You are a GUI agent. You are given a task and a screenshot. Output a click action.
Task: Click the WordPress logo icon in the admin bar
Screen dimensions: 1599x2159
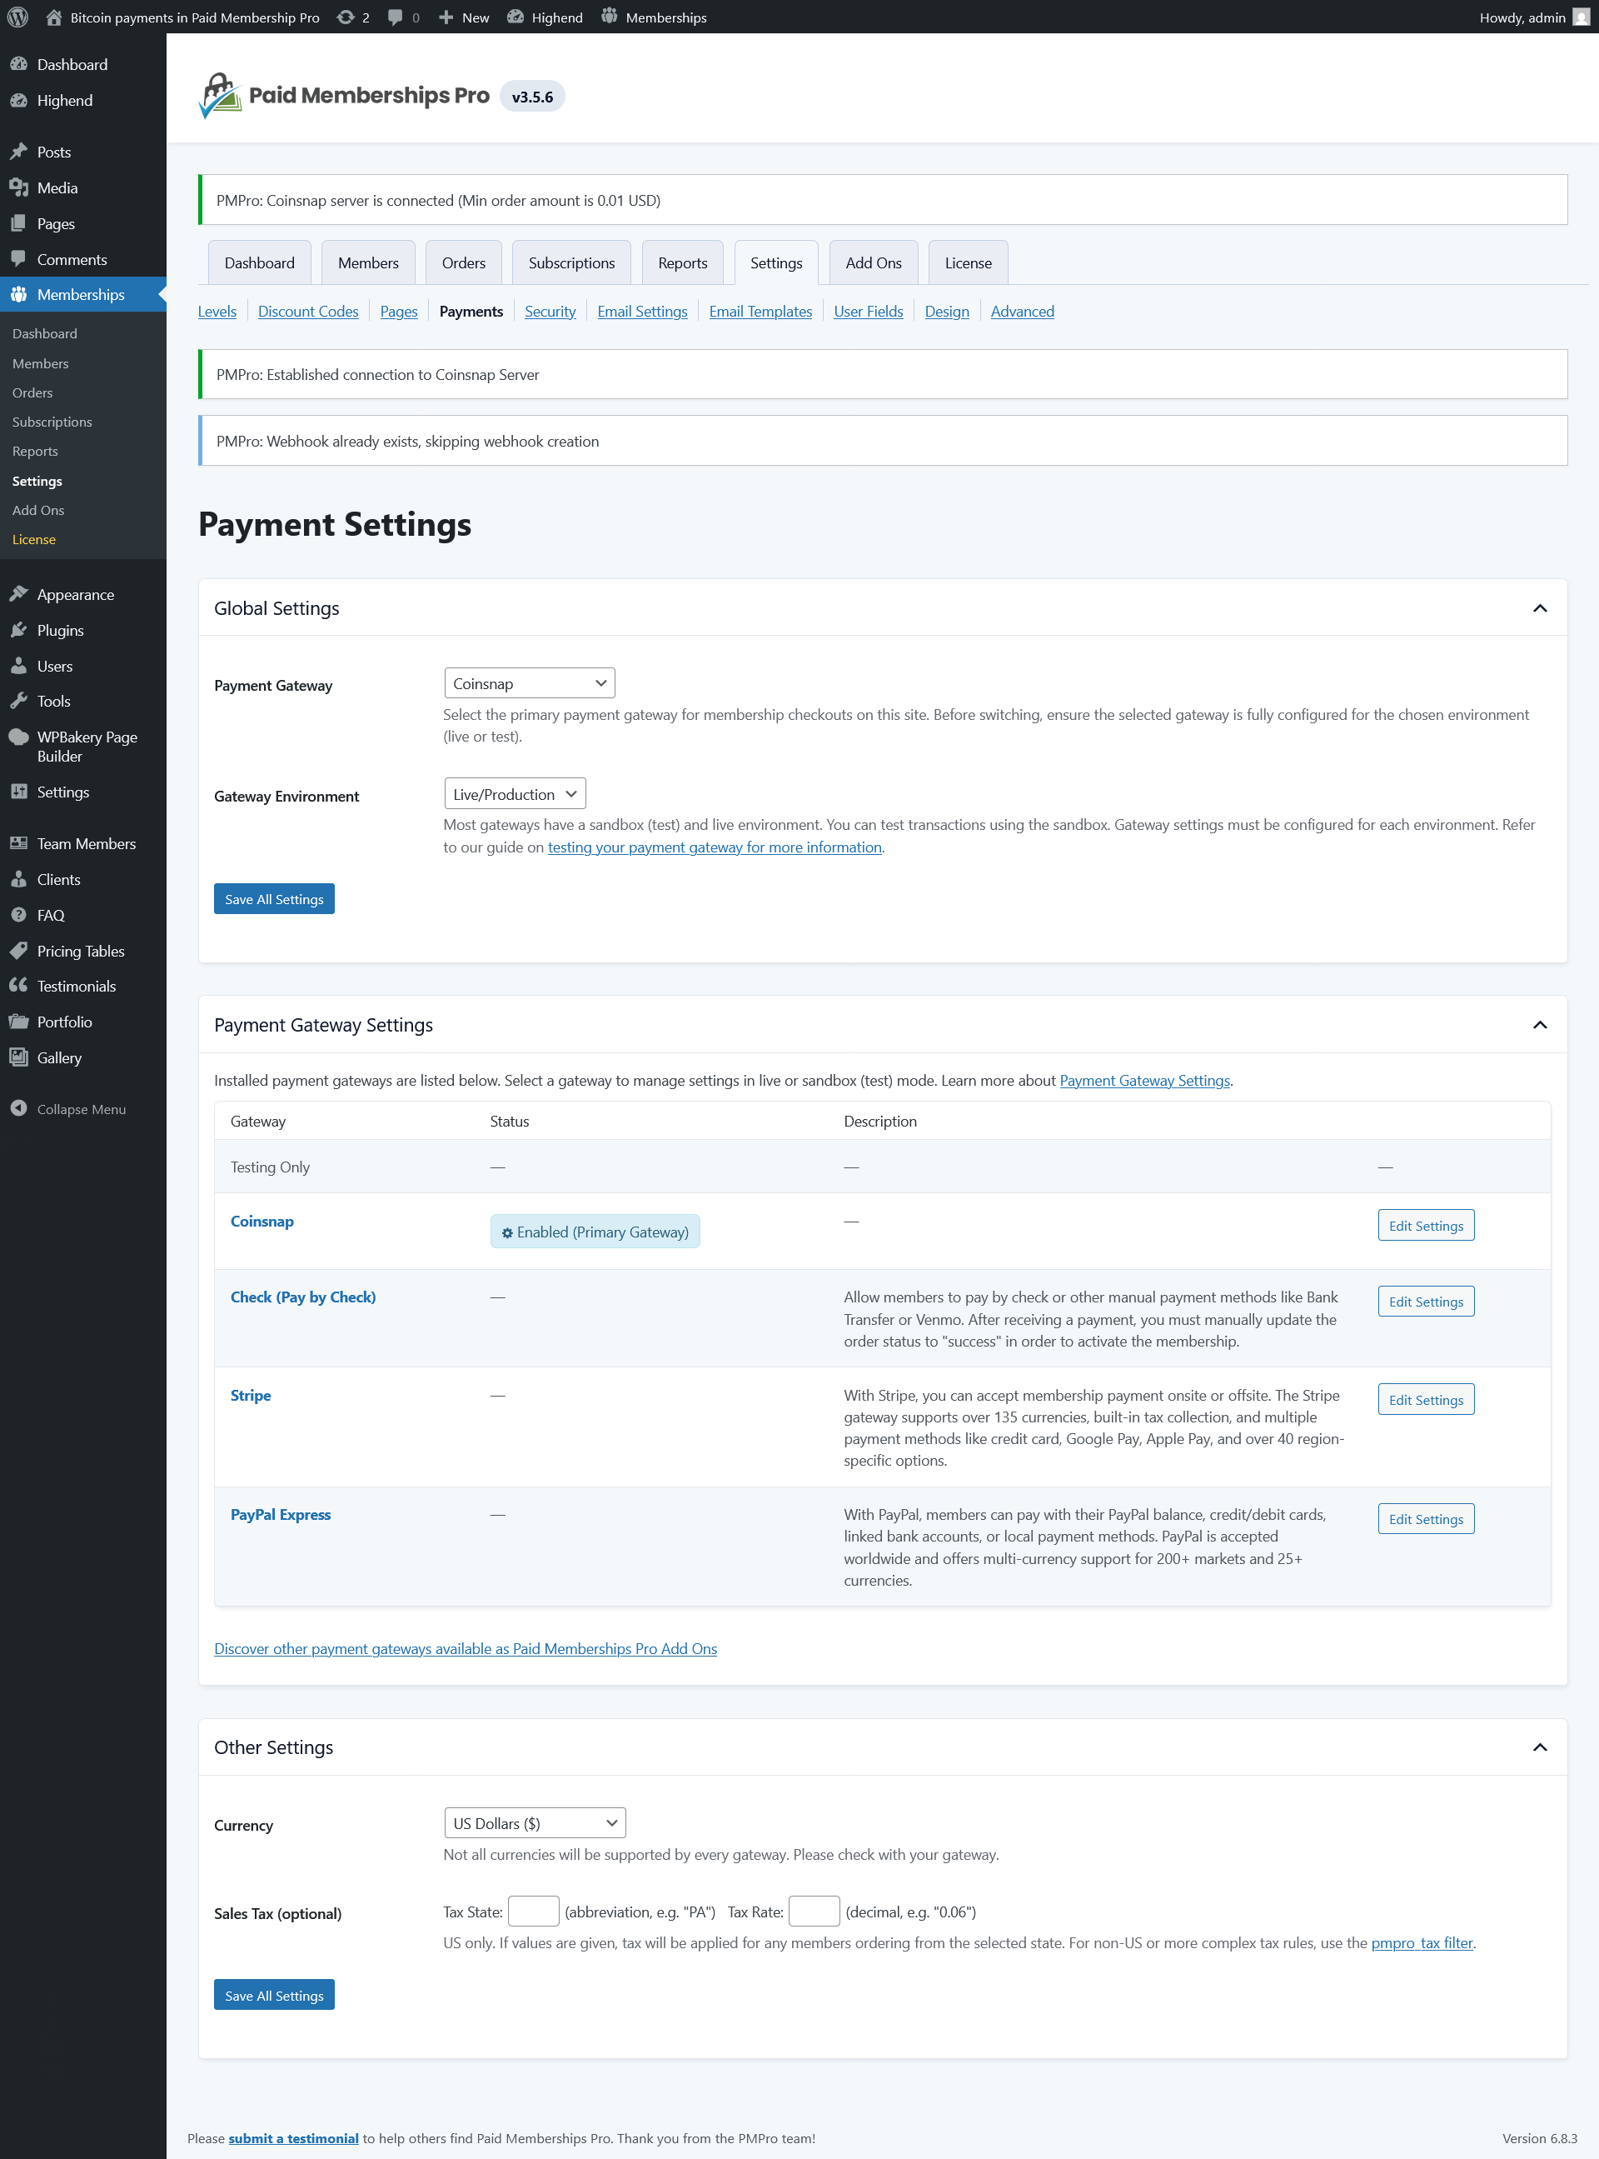(x=17, y=17)
